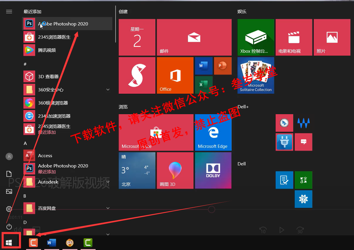Image resolution: width=354 pixels, height=250 pixels.
Task: Select the 娱乐 tile group title
Action: pyautogui.click(x=242, y=12)
